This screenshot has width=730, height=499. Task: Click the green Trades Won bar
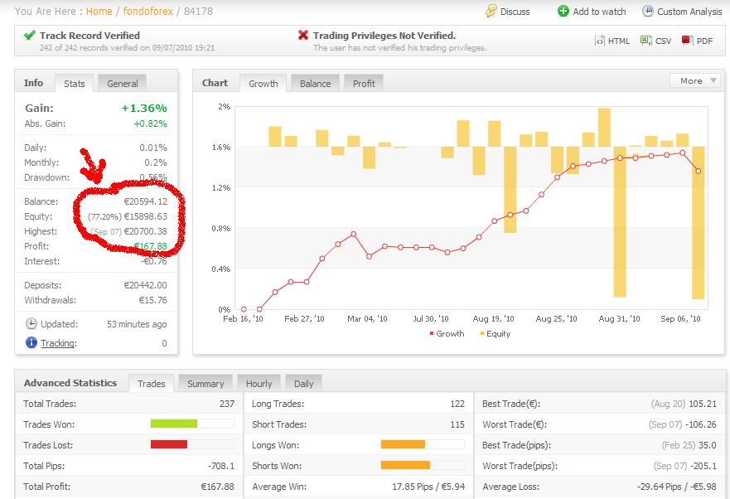(x=174, y=424)
